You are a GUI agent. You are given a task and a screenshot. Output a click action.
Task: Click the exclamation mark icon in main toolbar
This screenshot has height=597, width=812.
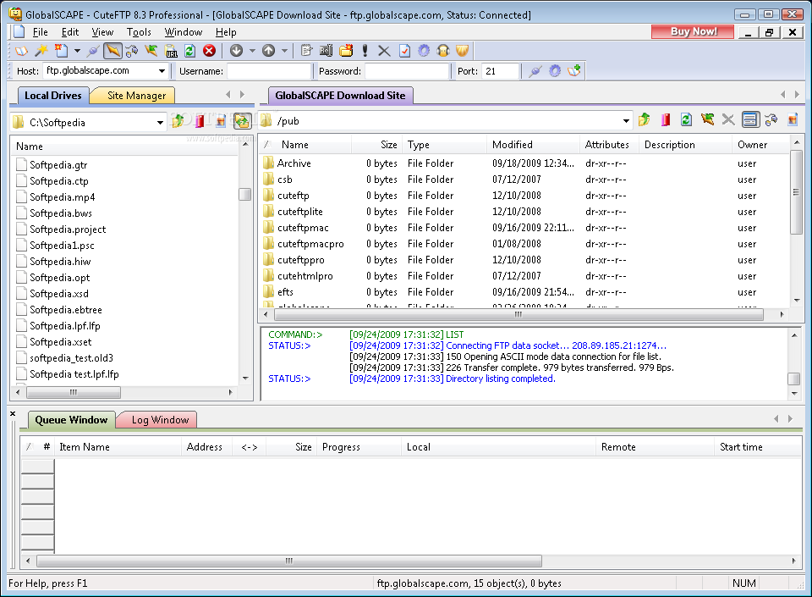pos(365,51)
